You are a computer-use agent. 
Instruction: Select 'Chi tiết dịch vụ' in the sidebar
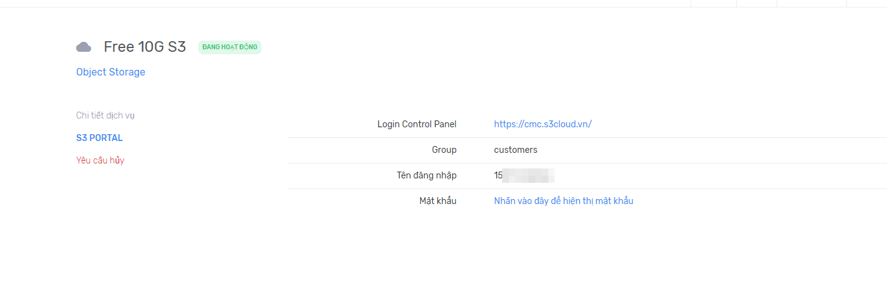(105, 115)
